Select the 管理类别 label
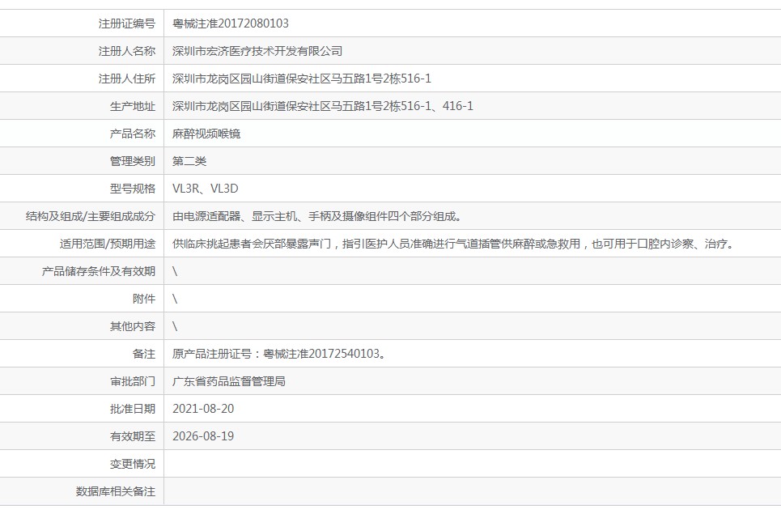The width and height of the screenshot is (781, 514). coord(133,161)
